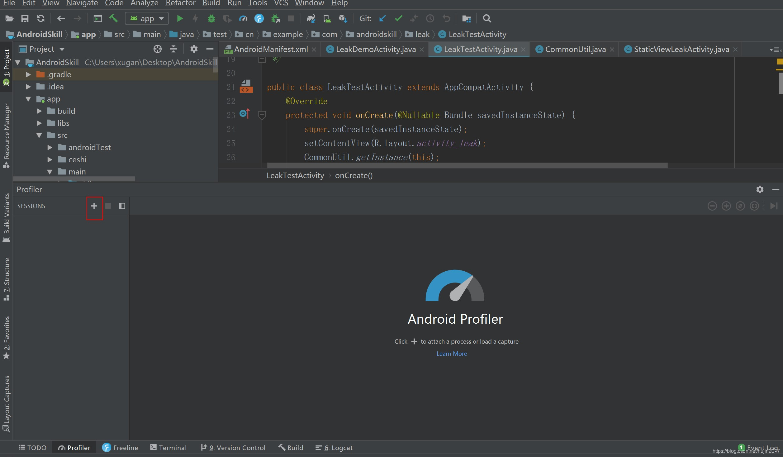The width and height of the screenshot is (783, 457).
Task: Click the editor horizontal scrollbar
Action: pos(467,165)
